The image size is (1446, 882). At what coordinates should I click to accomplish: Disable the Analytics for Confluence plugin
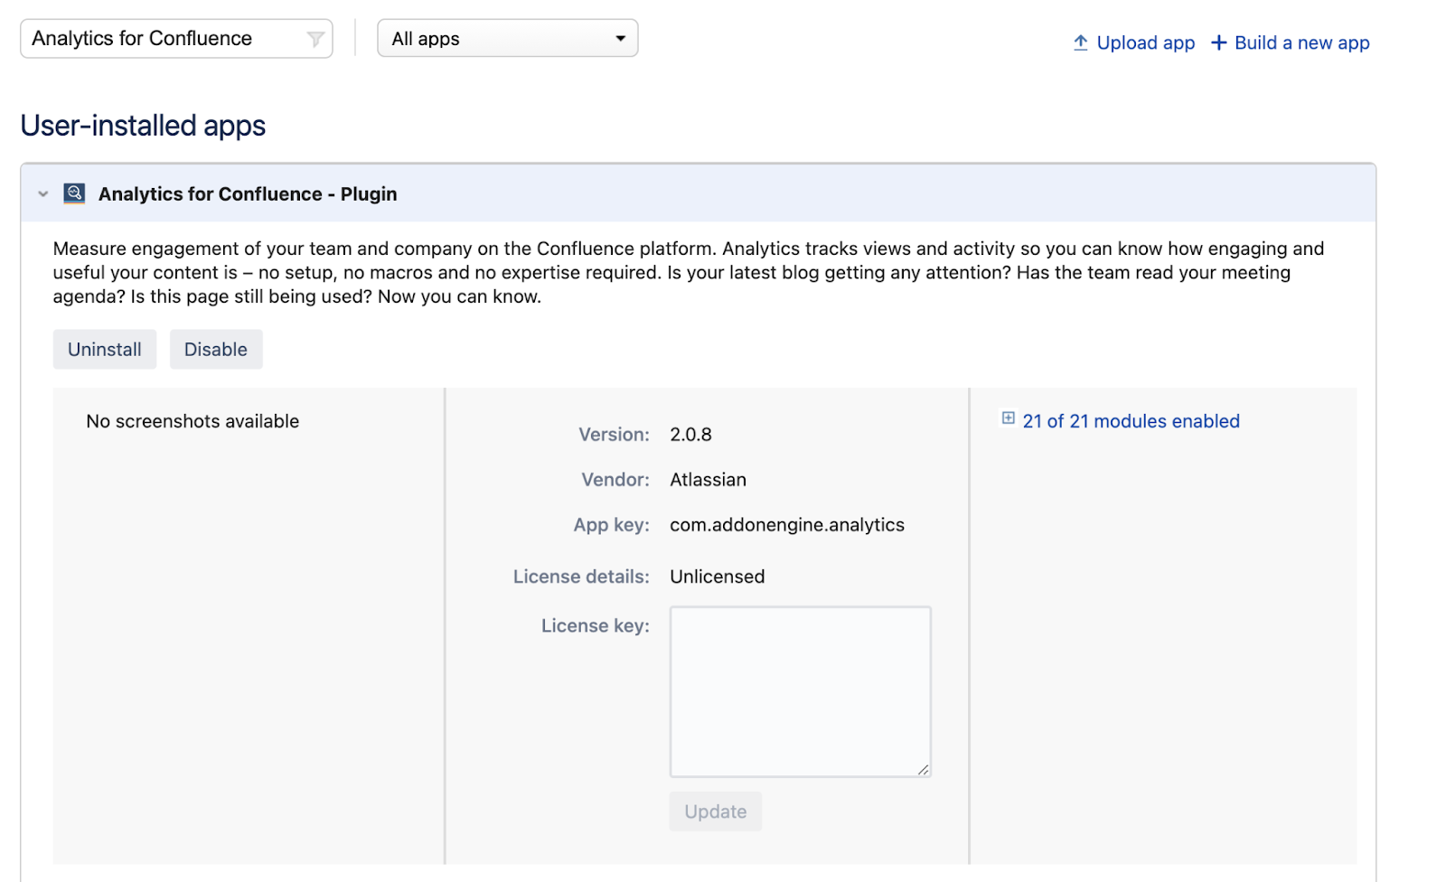[x=216, y=349]
